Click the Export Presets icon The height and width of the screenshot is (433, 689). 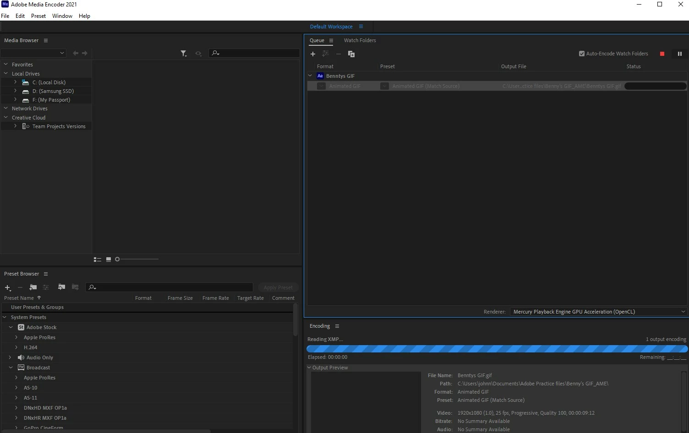click(x=75, y=287)
